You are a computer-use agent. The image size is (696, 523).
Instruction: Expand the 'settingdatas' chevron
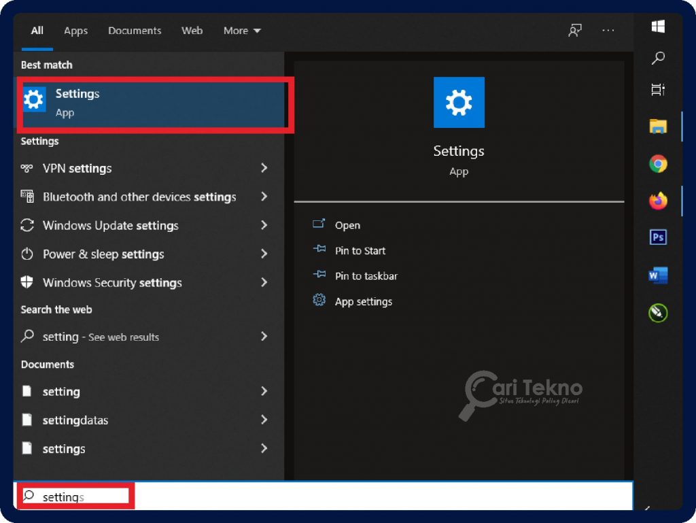(264, 420)
